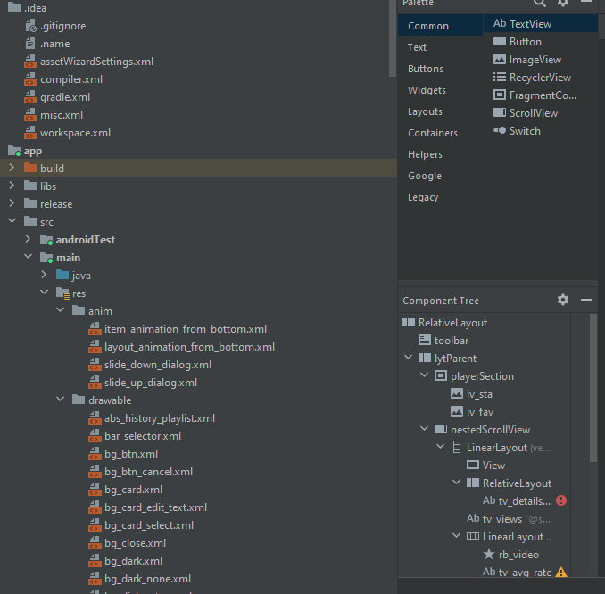This screenshot has height=594, width=605.
Task: Collapse lytParent in Component Tree
Action: coord(408,358)
